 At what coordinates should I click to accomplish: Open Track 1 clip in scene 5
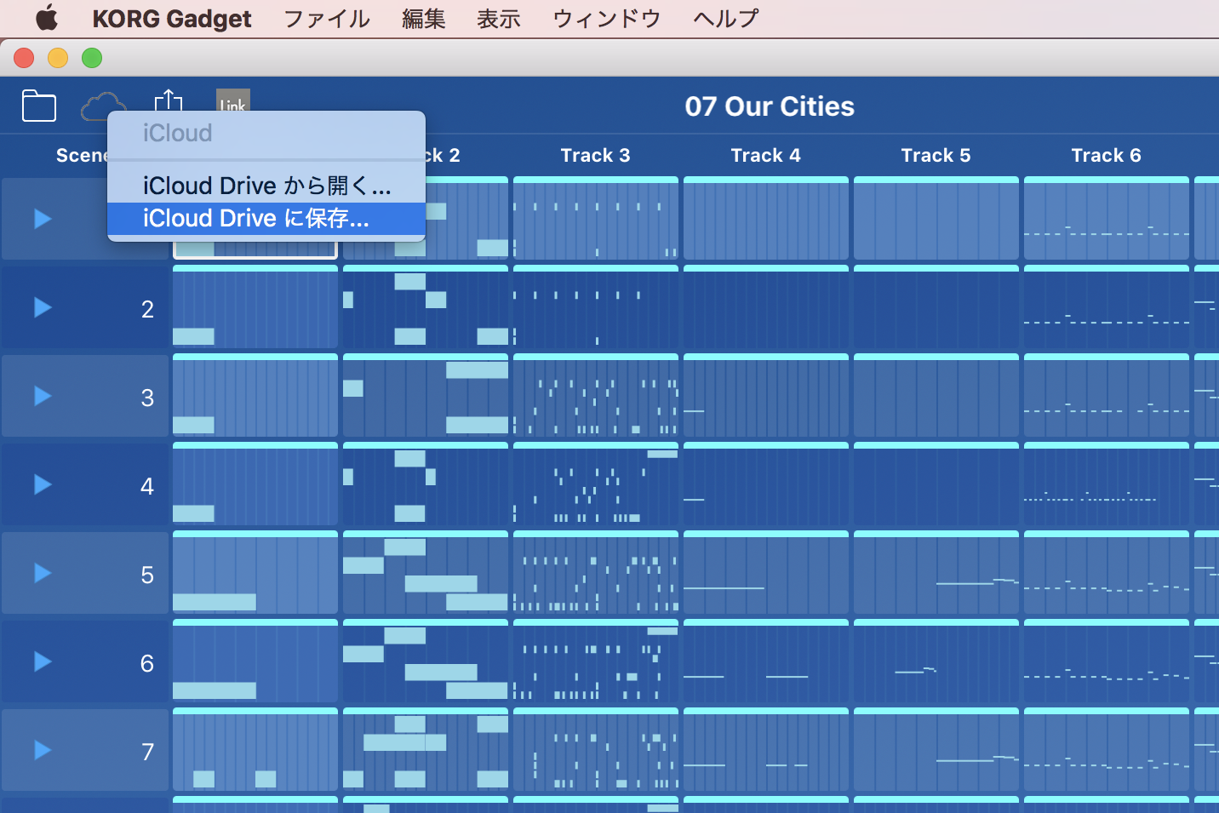pos(255,572)
